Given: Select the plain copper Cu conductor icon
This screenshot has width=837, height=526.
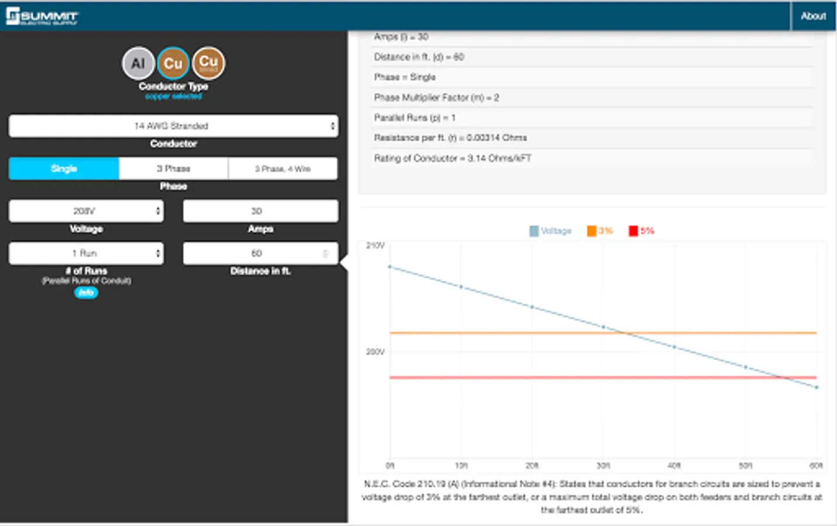Looking at the screenshot, I should point(173,63).
